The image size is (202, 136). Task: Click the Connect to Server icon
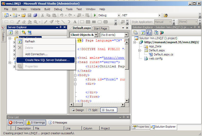(29, 33)
